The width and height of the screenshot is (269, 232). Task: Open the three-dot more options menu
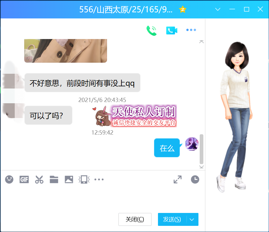191,30
